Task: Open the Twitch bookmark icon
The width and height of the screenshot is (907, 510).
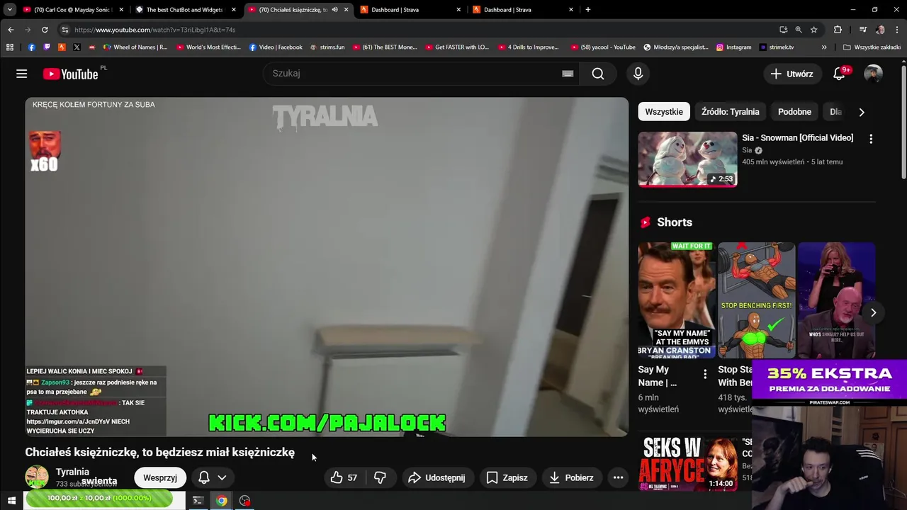Action: [47, 47]
